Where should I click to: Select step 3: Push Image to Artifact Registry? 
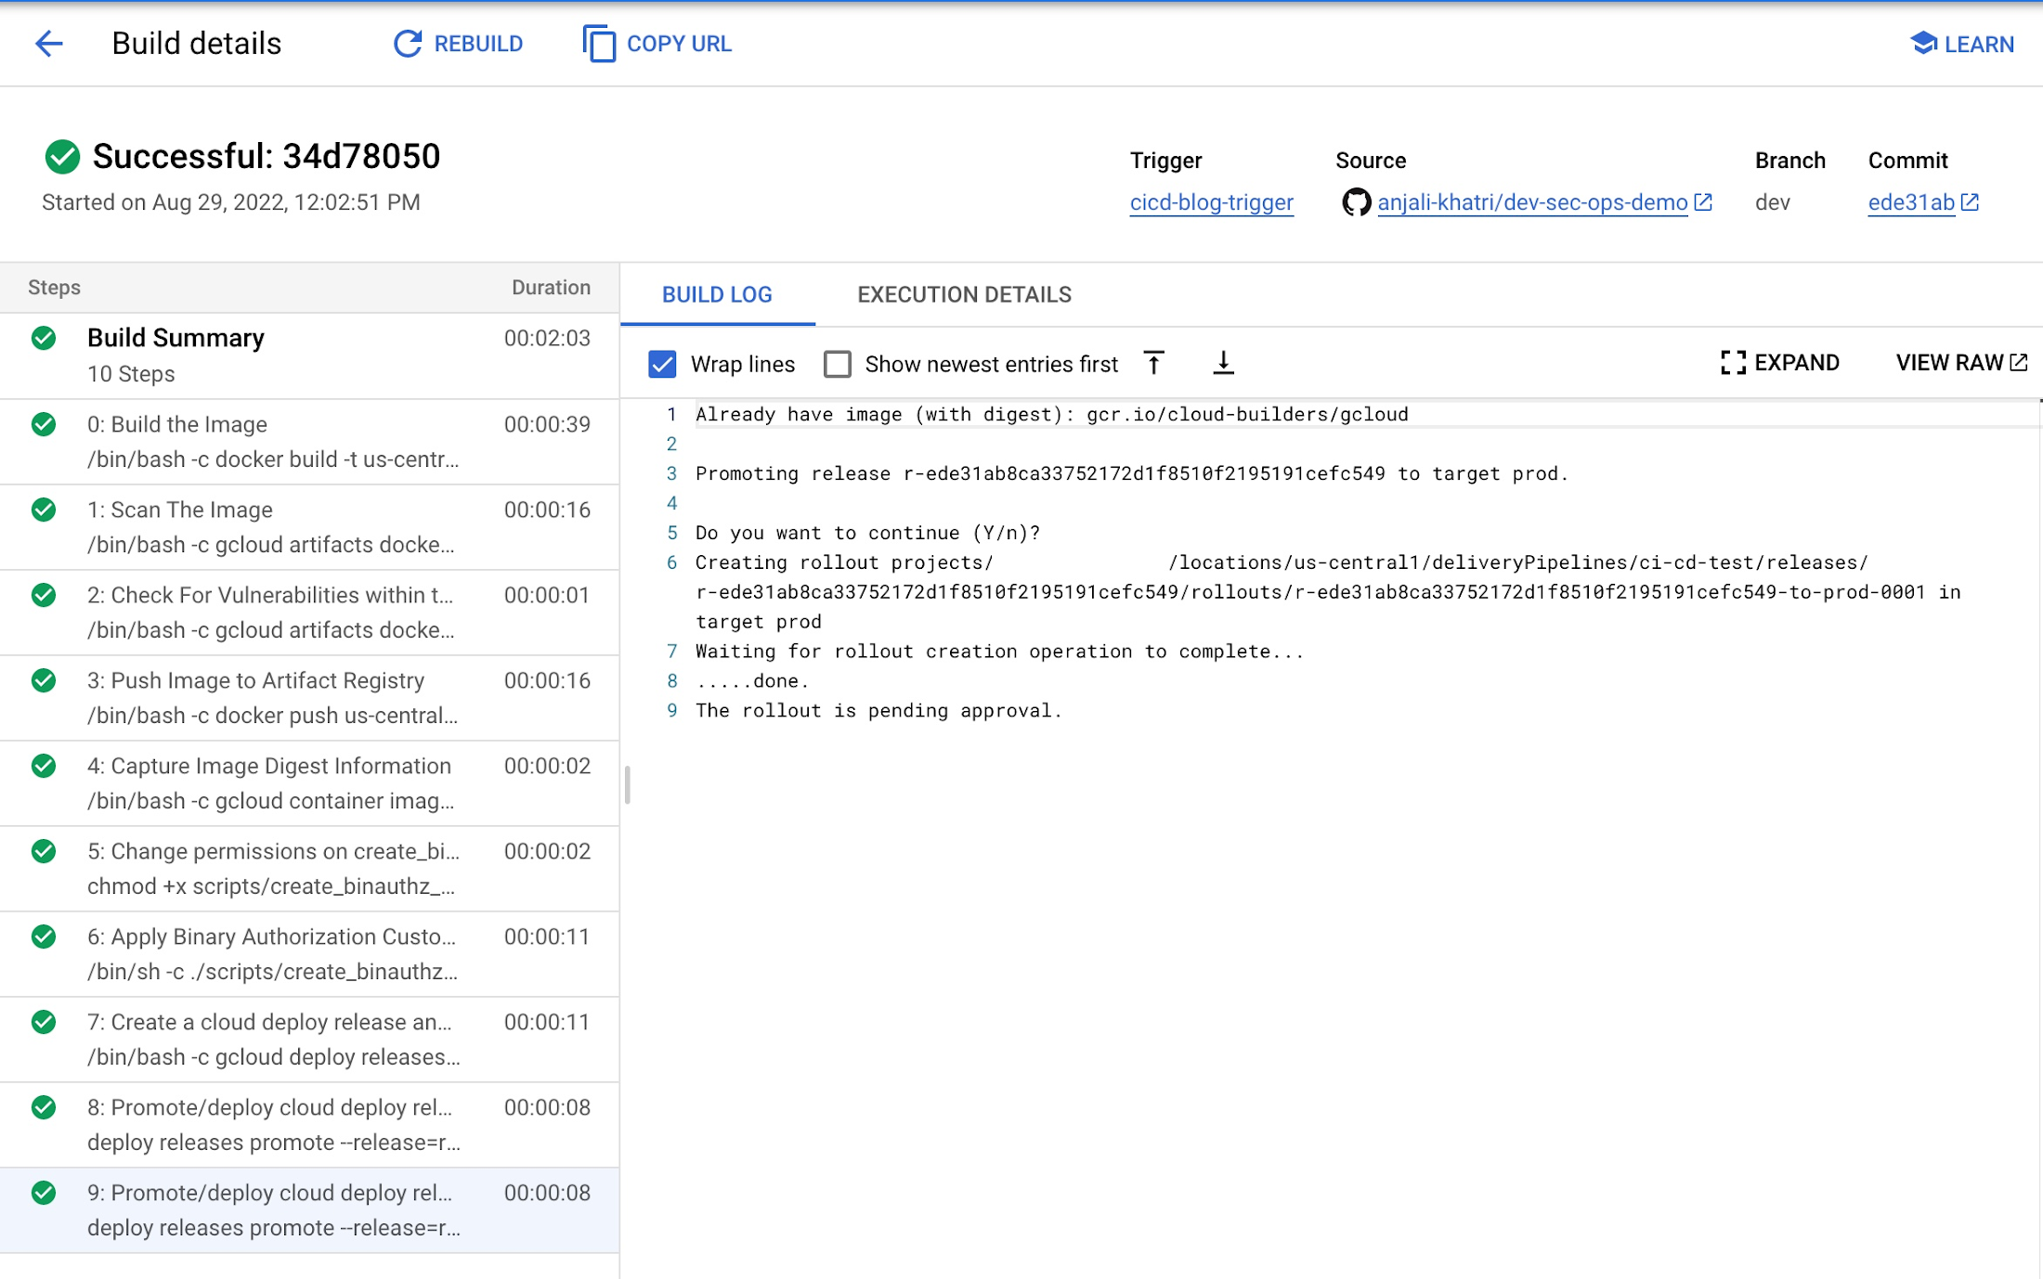[309, 698]
